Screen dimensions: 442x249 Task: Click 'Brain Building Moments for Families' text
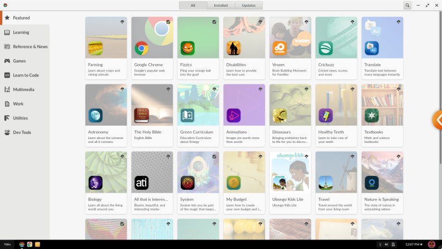click(289, 73)
